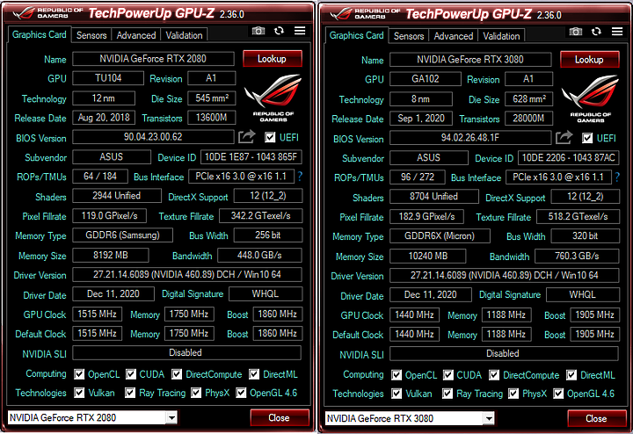Click the Name field reading NVIDIA GeForce RTX 2080
This screenshot has width=633, height=434.
[x=153, y=59]
